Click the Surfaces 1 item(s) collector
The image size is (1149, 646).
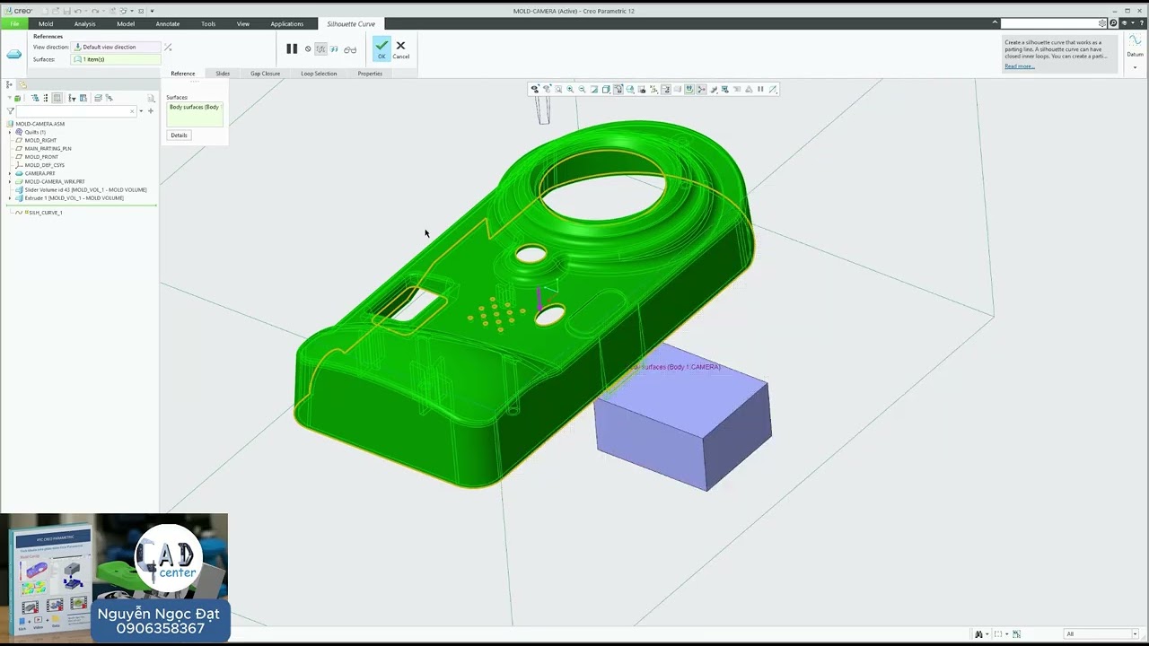click(116, 59)
